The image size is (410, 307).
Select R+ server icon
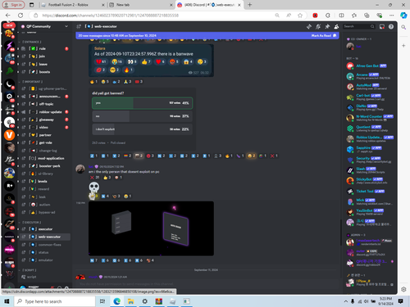point(9,186)
